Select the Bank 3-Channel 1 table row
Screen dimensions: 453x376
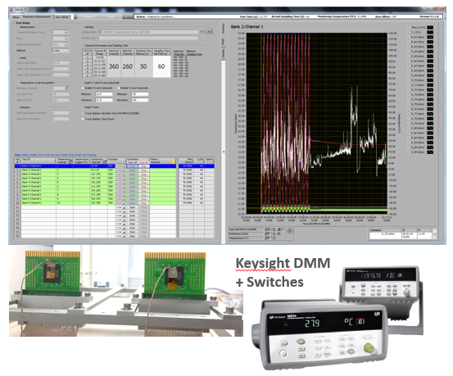click(x=95, y=174)
